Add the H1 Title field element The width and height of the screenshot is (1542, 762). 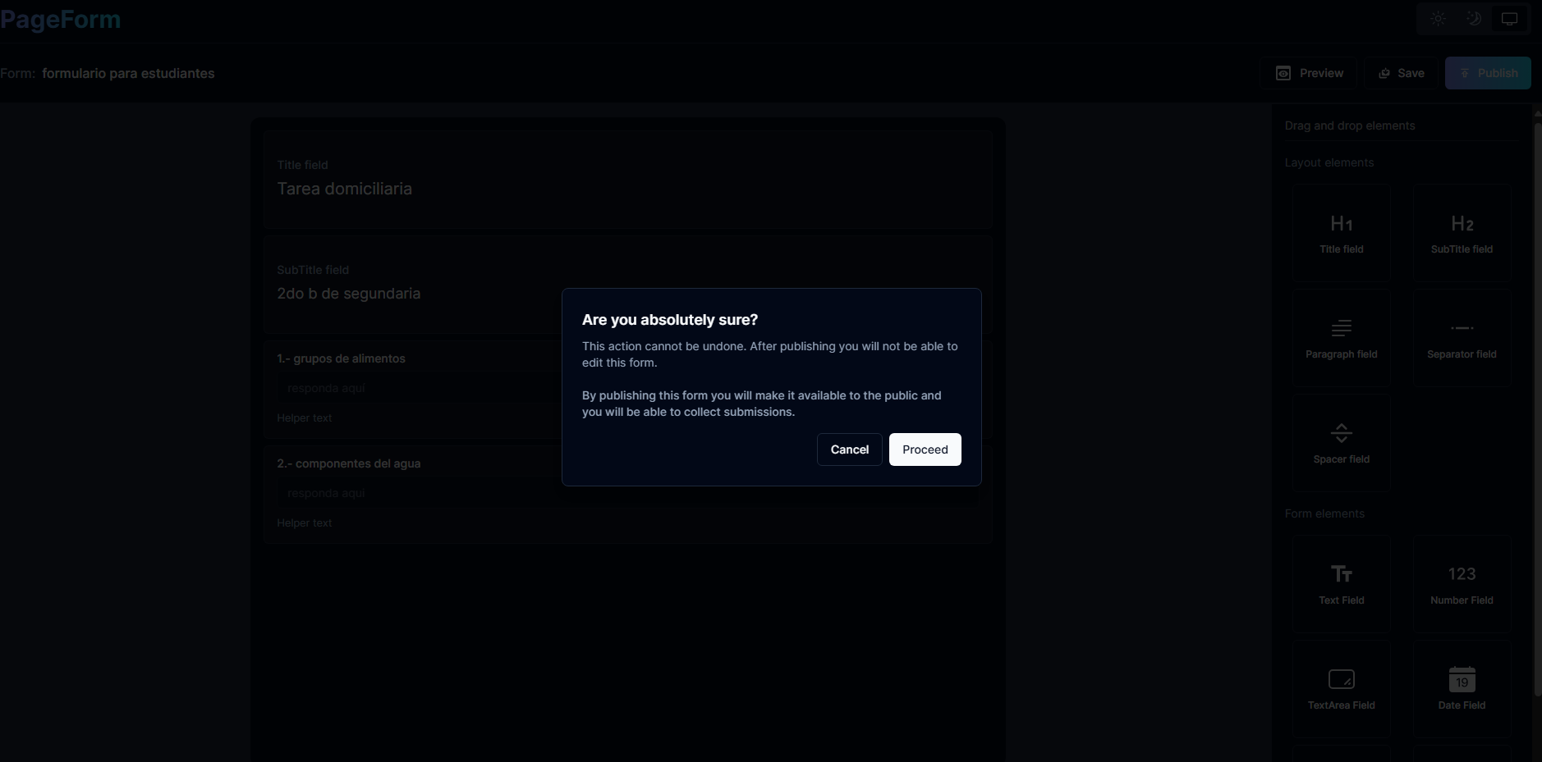pos(1342,234)
